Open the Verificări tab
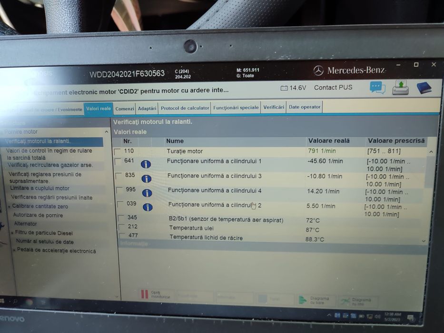The width and height of the screenshot is (444, 333). coord(274,108)
